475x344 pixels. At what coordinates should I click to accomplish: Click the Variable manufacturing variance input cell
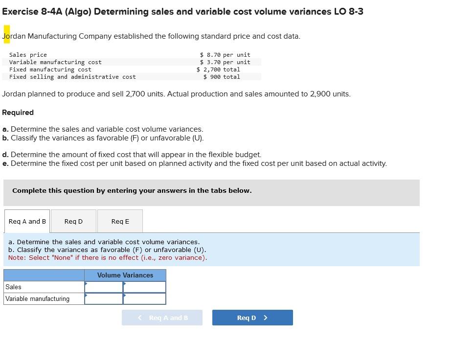tap(103, 298)
